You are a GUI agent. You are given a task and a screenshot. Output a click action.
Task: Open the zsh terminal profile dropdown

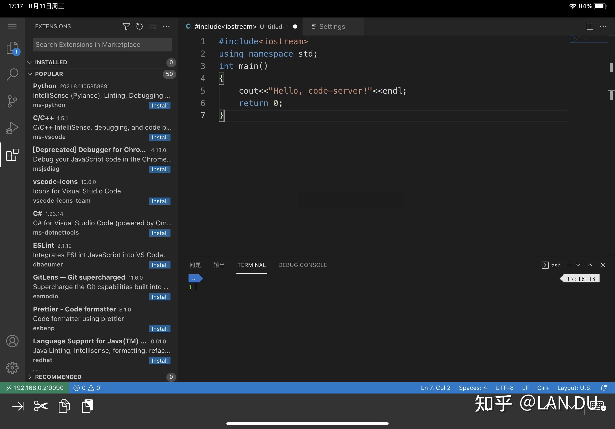(577, 265)
